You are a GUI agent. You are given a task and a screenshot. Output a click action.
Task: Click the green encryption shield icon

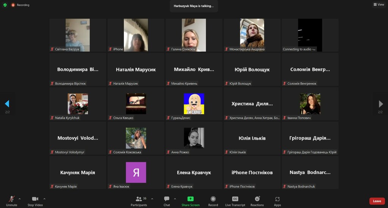tap(5, 5)
